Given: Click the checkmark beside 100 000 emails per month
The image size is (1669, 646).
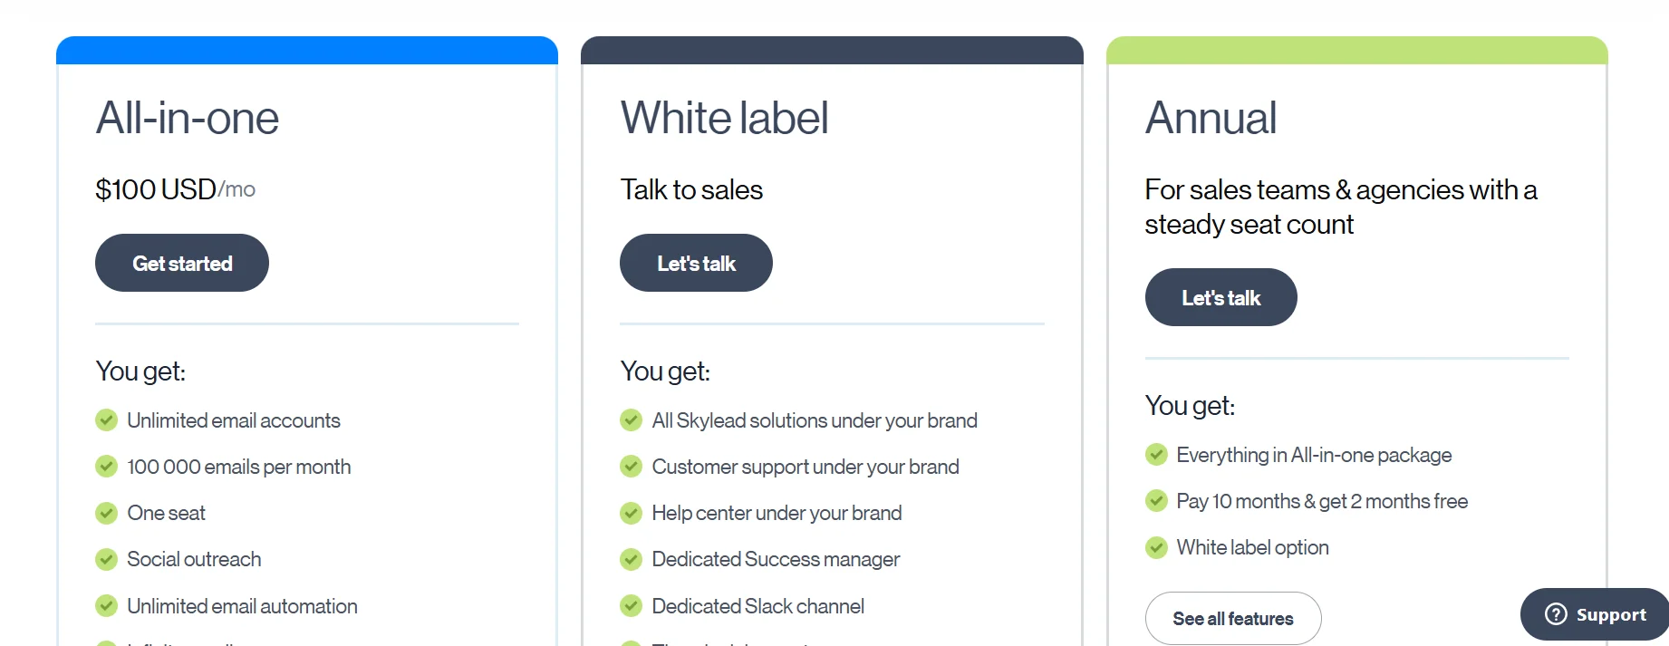Looking at the screenshot, I should (106, 466).
